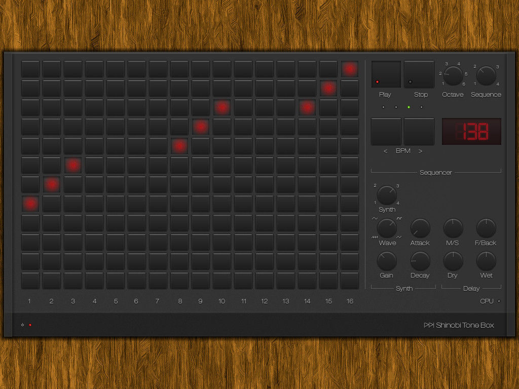Enable the bottom-row pad in column 1
The image size is (519, 389).
pyautogui.click(x=30, y=281)
